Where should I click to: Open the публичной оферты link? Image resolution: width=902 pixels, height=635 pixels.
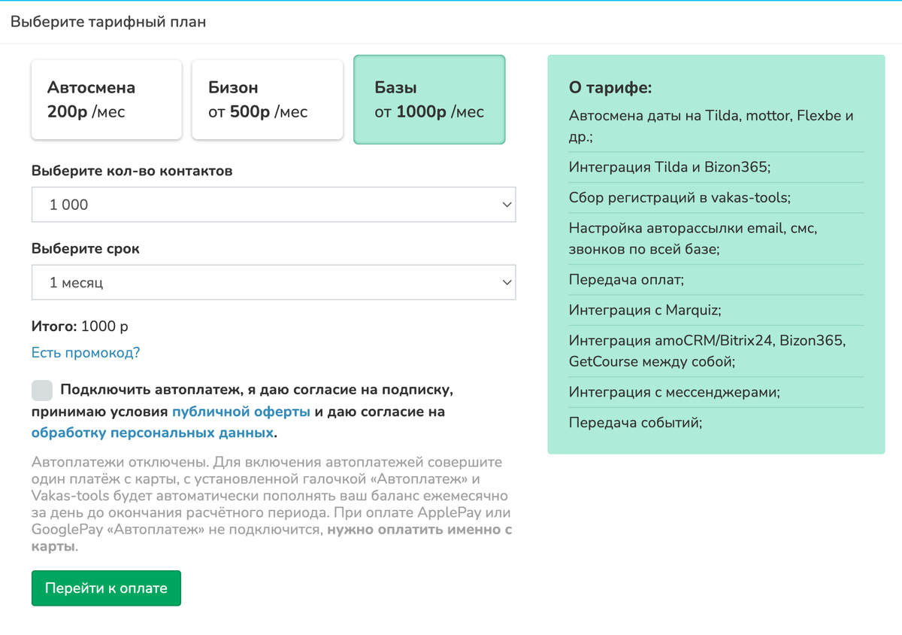[x=241, y=412]
